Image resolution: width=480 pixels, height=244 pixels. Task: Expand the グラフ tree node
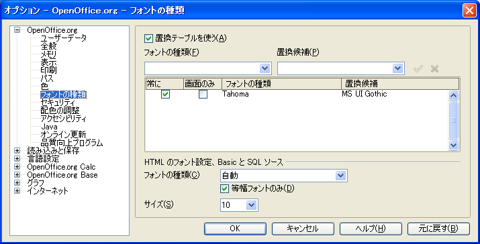tap(17, 183)
